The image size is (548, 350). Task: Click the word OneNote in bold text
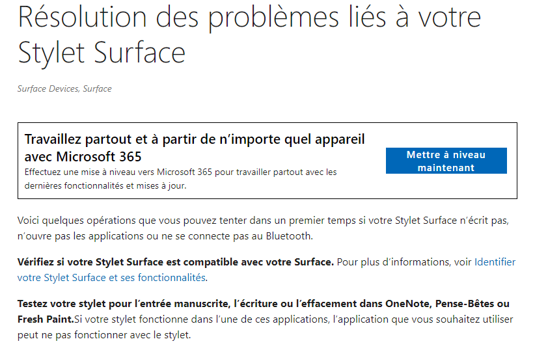(407, 304)
